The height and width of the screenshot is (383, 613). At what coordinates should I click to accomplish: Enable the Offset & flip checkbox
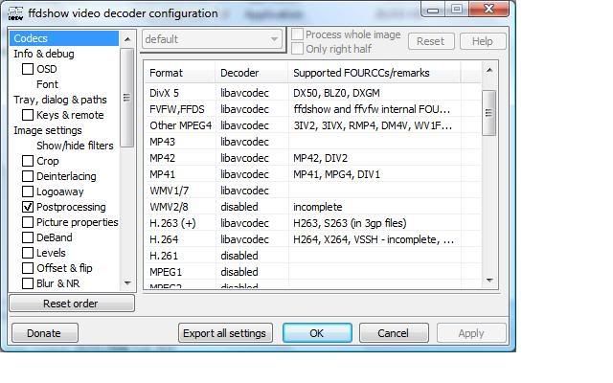[x=28, y=268]
